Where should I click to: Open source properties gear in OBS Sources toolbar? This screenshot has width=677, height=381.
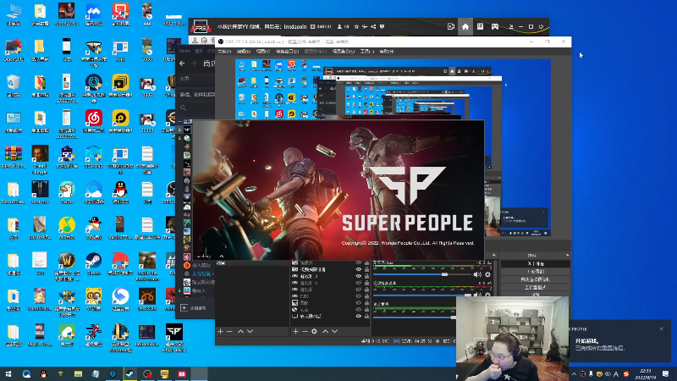[314, 331]
